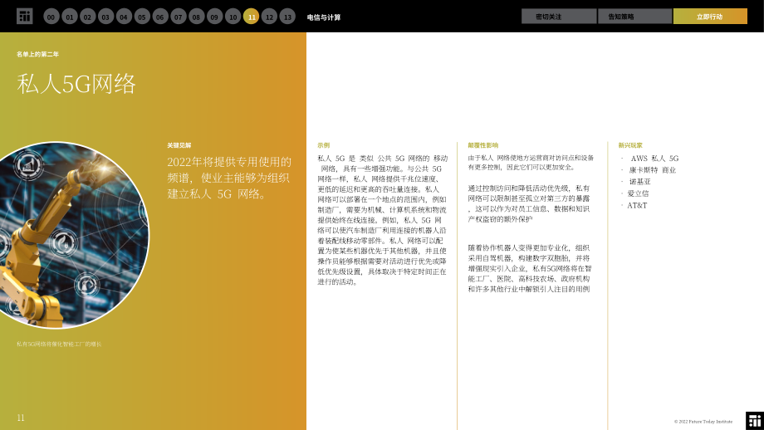
Task: Click the FTI logo at bottom-right corner
Action: 755,421
